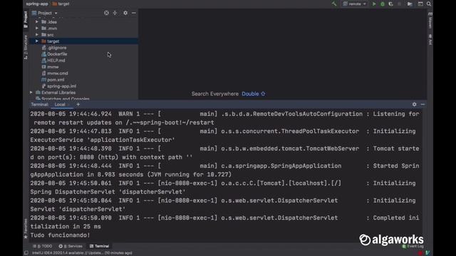
Task: Click the Build project hammer icon
Action: (334, 4)
